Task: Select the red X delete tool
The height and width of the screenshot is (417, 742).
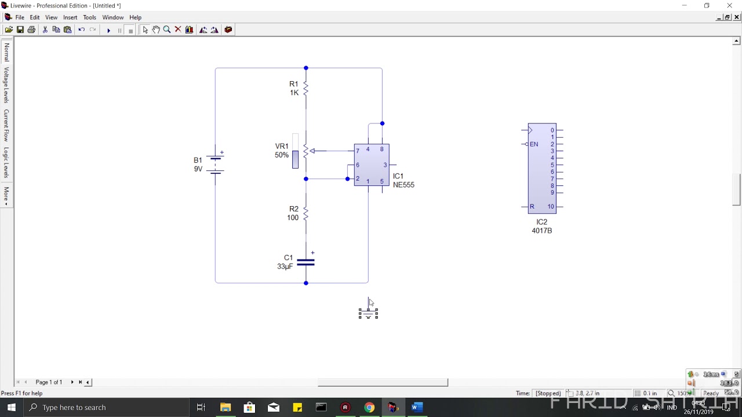Action: (178, 30)
